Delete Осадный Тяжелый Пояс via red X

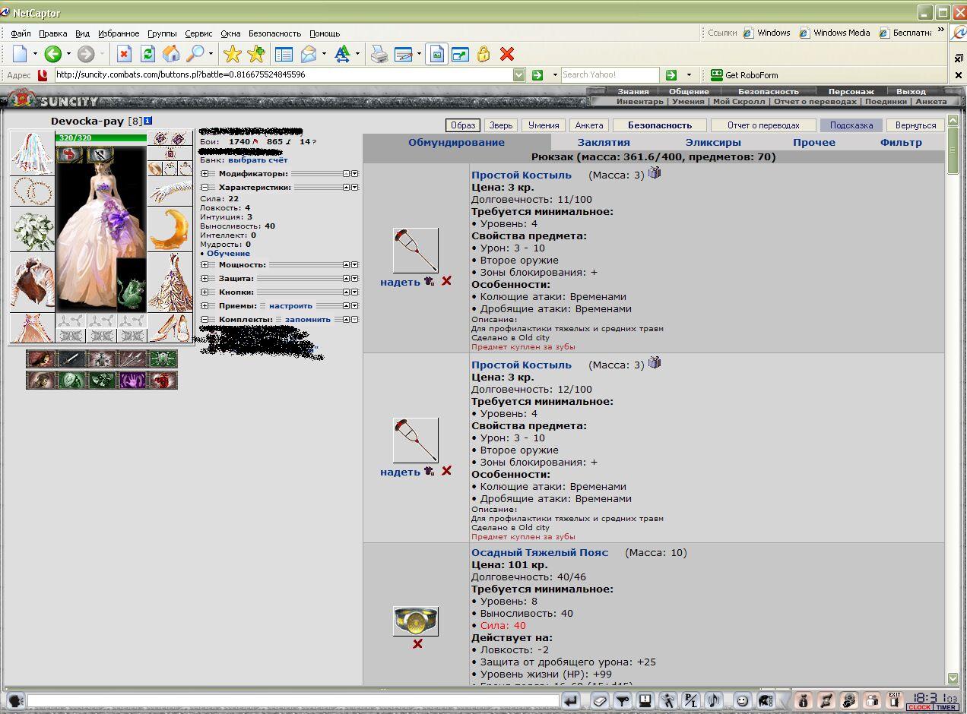[x=417, y=644]
